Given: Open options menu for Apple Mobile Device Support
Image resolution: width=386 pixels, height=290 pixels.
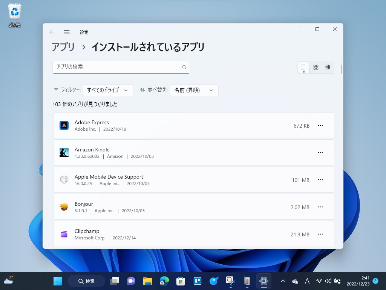Looking at the screenshot, I should [320, 180].
